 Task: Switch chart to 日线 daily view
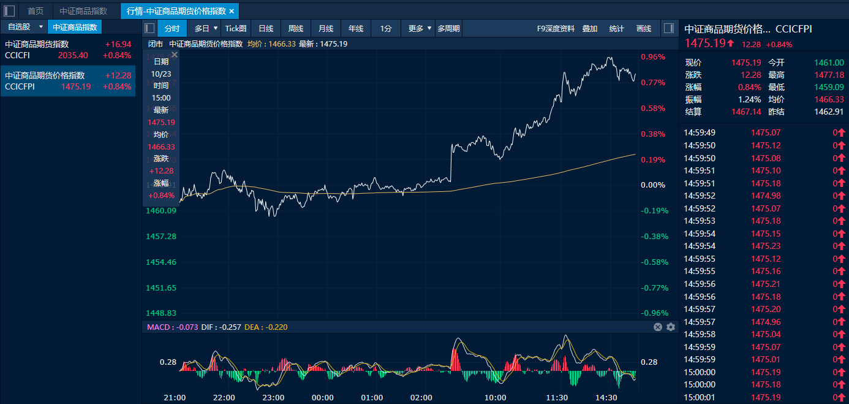click(266, 28)
